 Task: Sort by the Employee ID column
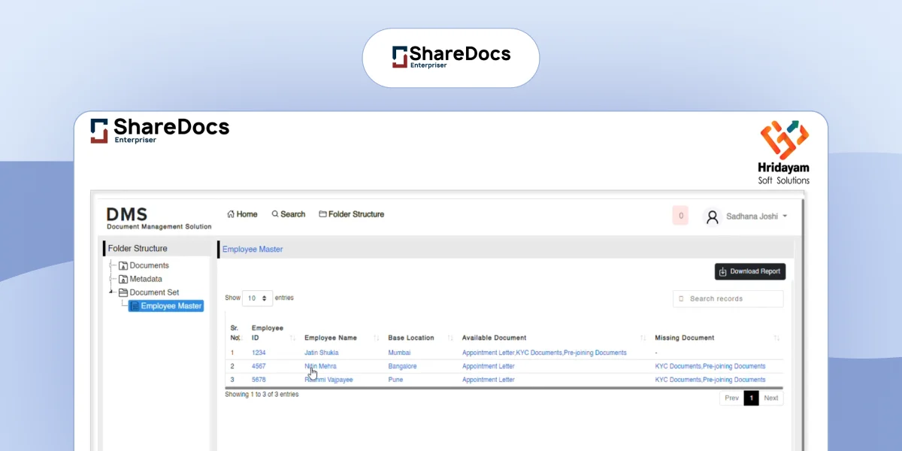click(274, 333)
